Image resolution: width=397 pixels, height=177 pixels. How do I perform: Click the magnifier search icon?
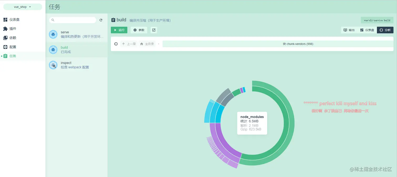click(x=53, y=20)
